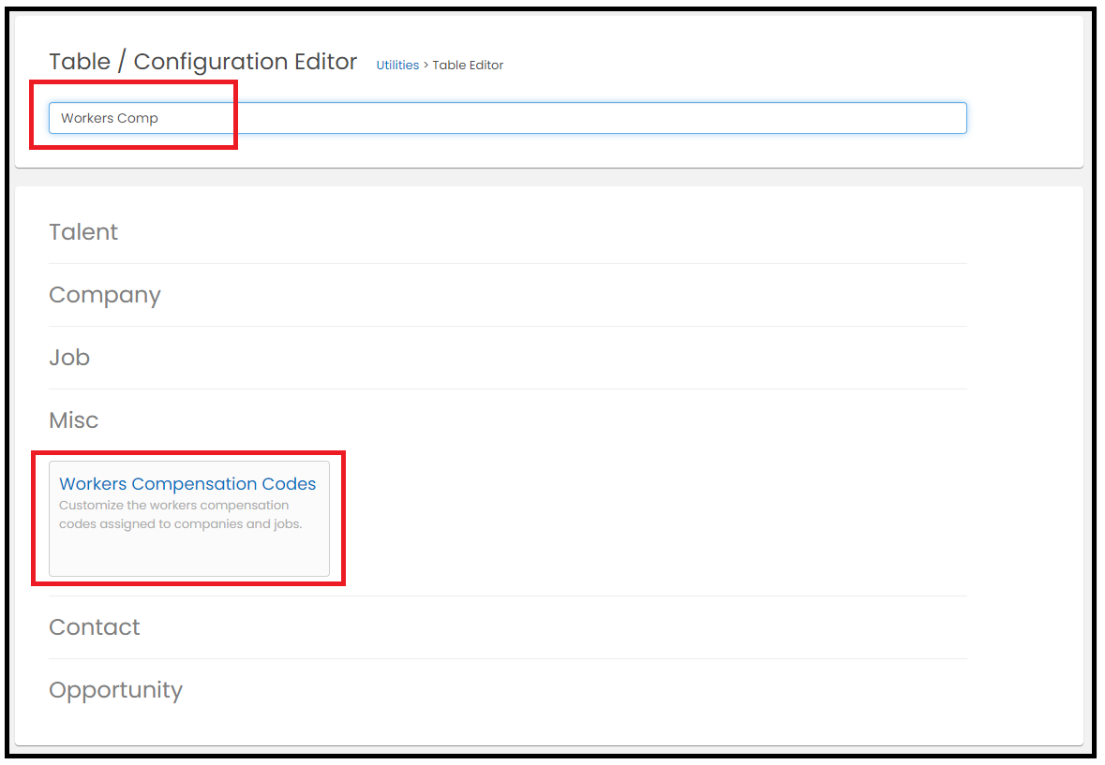Click the Table Editor breadcrumb text
Image resolution: width=1105 pixels, height=765 pixels.
click(468, 66)
